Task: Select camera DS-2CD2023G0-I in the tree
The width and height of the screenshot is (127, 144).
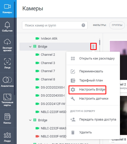Action: tap(53, 88)
